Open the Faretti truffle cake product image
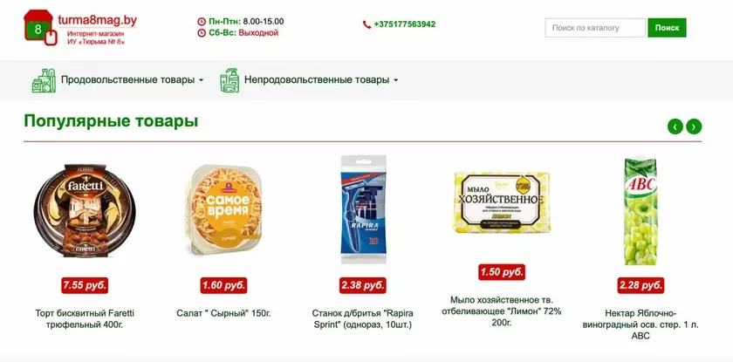733x362 pixels. 85,210
